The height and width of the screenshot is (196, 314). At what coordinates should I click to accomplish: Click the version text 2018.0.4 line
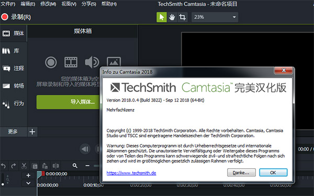click(155, 100)
